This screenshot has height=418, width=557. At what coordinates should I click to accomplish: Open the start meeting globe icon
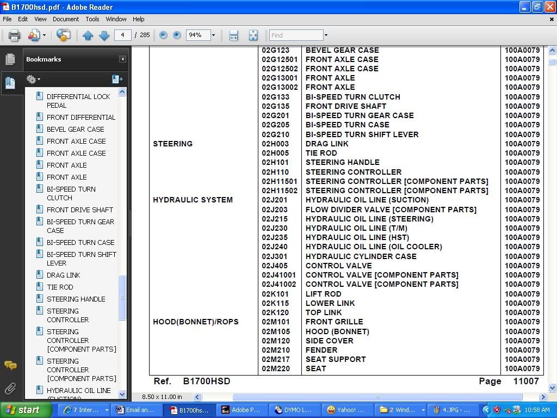pyautogui.click(x=63, y=35)
